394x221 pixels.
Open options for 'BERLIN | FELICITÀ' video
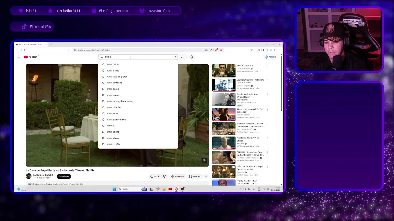pos(267,66)
